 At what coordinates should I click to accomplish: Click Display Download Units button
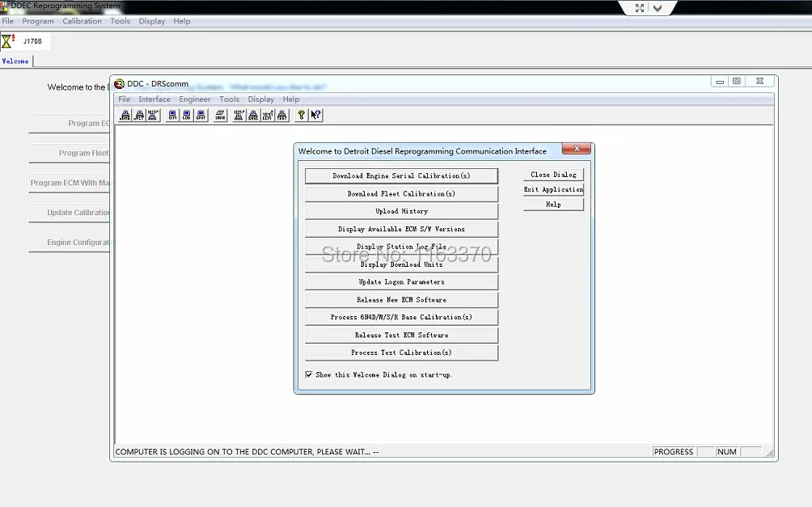(401, 264)
